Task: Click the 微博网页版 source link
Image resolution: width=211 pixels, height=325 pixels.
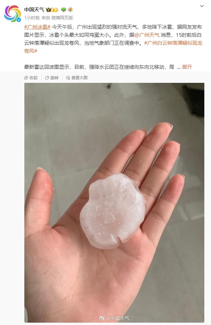Action: point(62,18)
